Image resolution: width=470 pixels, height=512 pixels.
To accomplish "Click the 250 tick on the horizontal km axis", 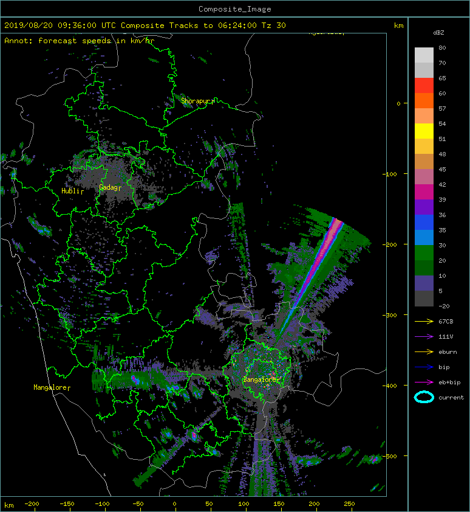I will [x=349, y=504].
